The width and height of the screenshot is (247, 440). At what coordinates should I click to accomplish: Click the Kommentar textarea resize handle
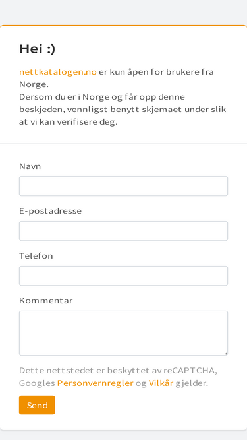coord(226,354)
